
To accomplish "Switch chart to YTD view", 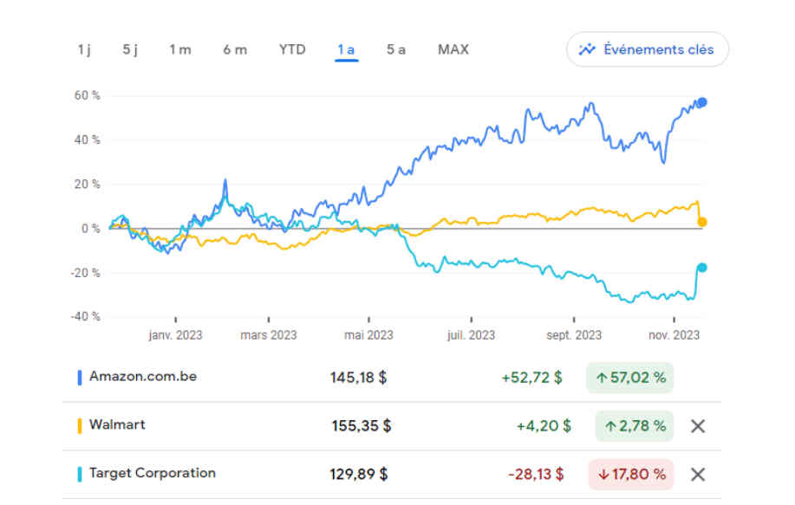I will [x=292, y=49].
